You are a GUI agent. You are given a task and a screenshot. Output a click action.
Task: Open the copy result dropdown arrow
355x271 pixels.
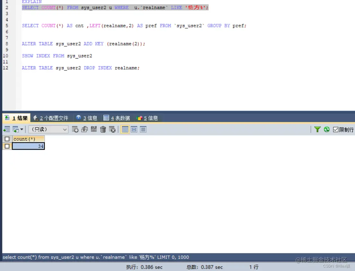[22, 129]
